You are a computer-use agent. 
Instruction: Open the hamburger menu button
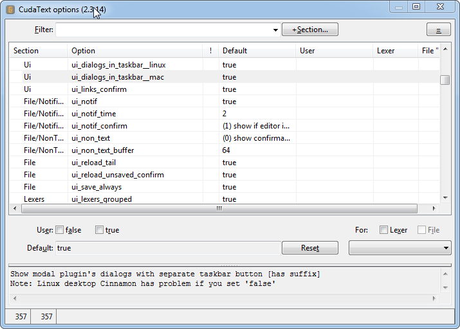(x=438, y=30)
